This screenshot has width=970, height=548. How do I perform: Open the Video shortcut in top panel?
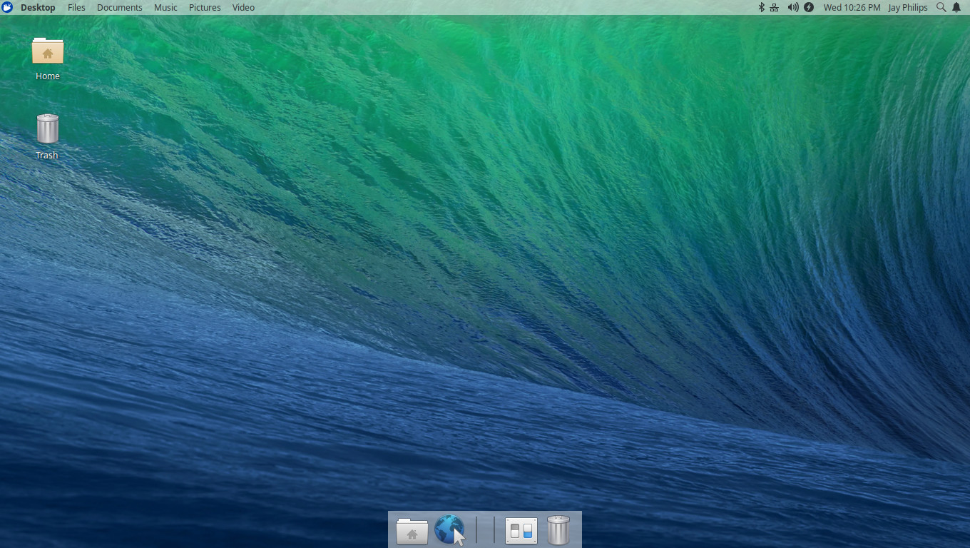point(243,7)
